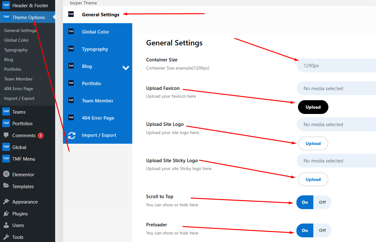Open the Typography tab in blue panel

(x=95, y=49)
